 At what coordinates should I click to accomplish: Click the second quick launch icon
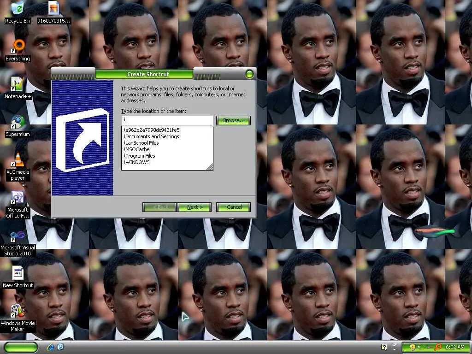coord(60,348)
